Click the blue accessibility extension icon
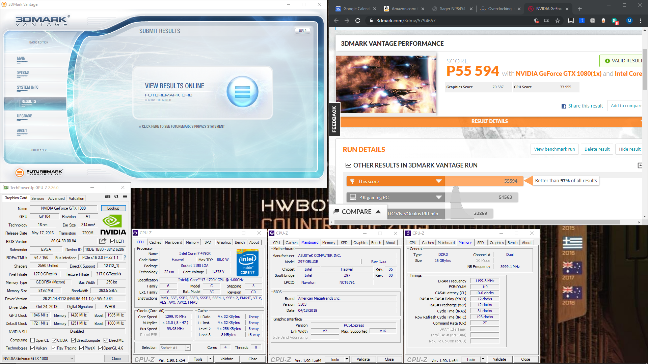Image resolution: width=648 pixels, height=364 pixels. pyautogui.click(x=582, y=21)
